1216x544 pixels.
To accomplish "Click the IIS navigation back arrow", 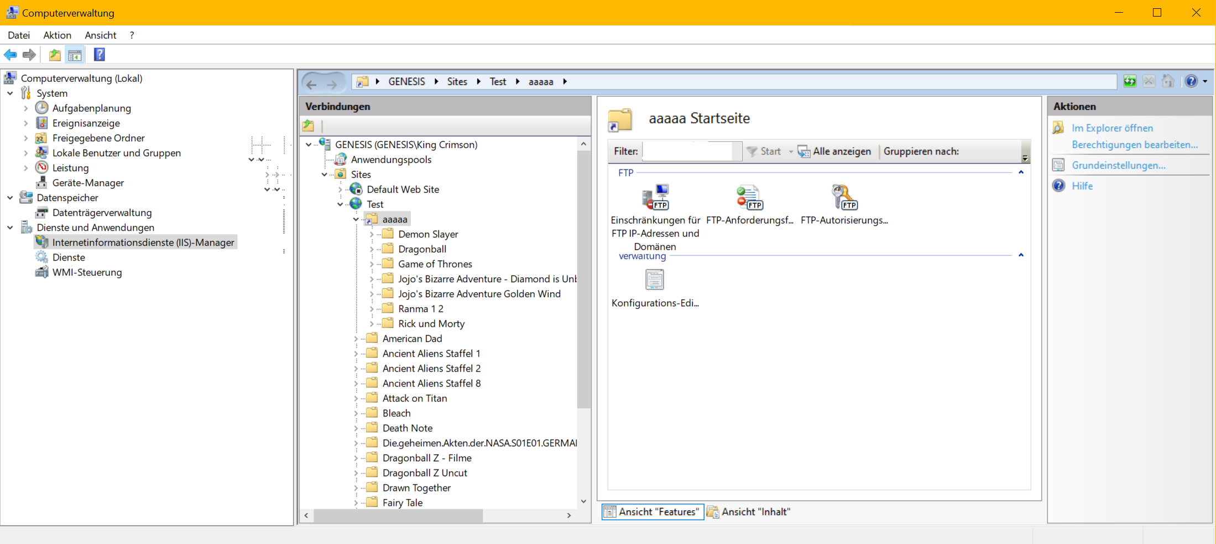I will (311, 84).
